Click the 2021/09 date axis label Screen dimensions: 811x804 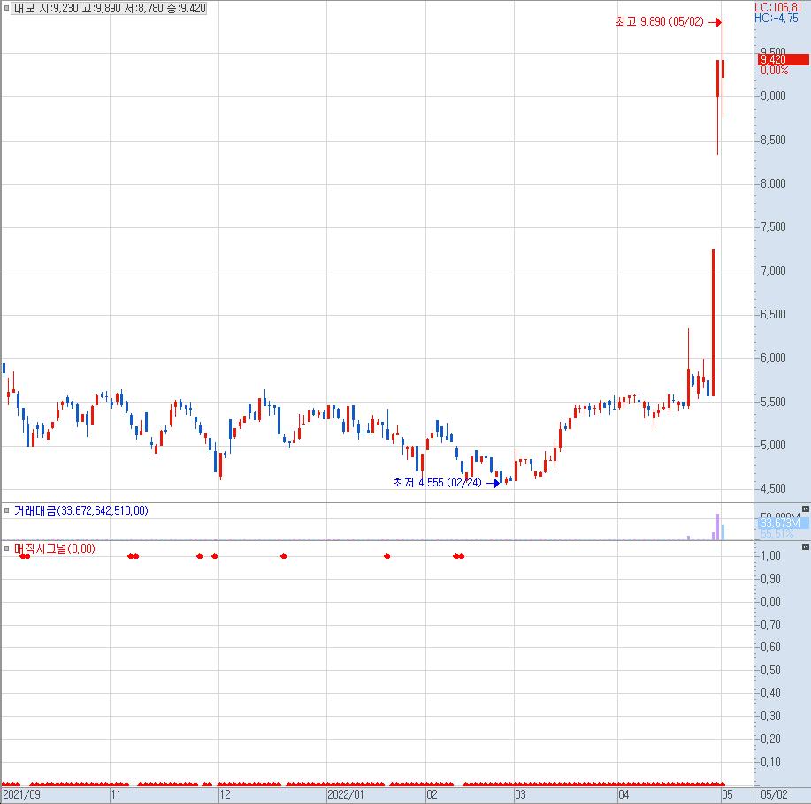click(22, 794)
